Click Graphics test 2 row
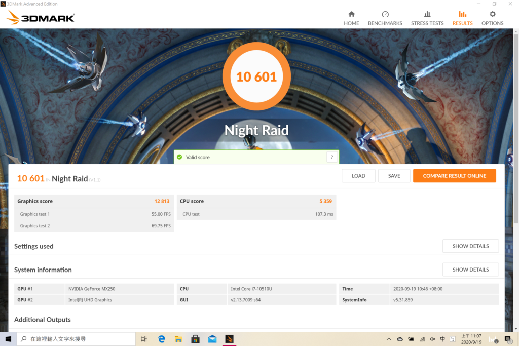 pos(94,226)
